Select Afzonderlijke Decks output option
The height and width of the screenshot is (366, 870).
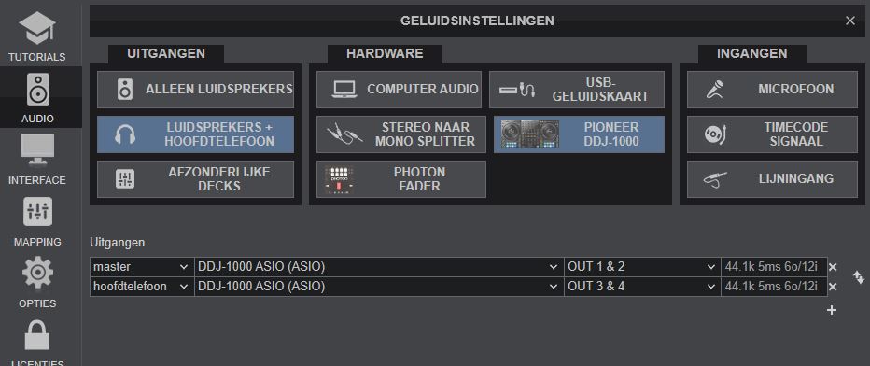coord(195,179)
